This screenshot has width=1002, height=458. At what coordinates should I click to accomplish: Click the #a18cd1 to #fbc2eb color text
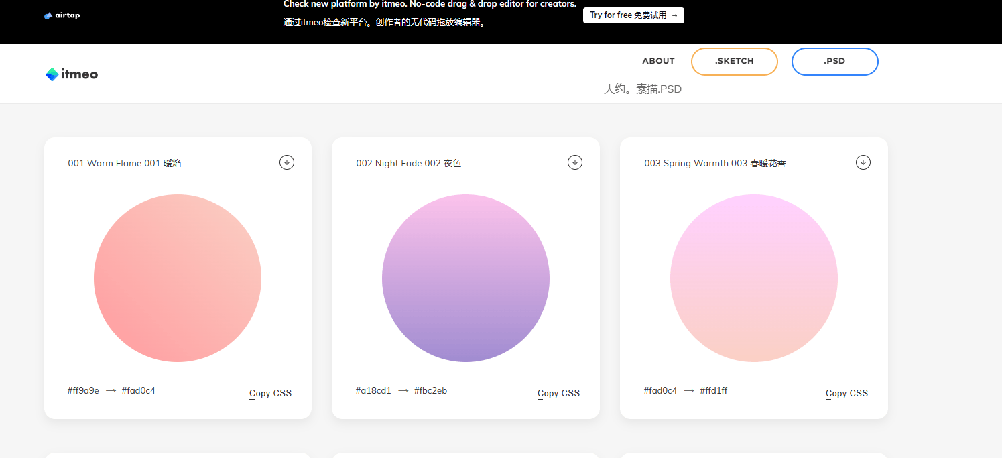401,390
